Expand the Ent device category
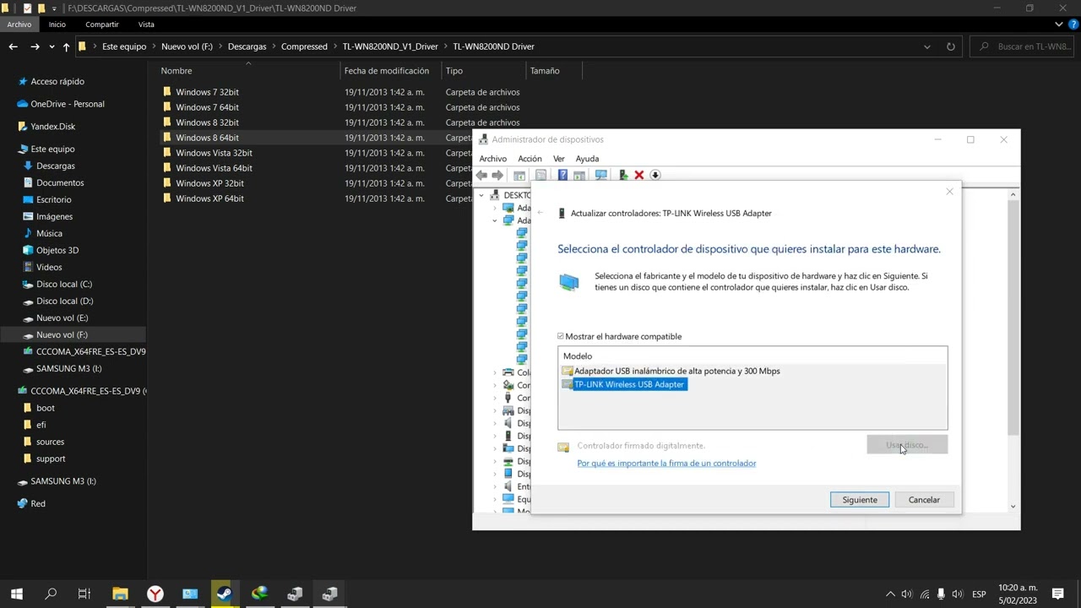Viewport: 1081px width, 608px height. (x=495, y=486)
